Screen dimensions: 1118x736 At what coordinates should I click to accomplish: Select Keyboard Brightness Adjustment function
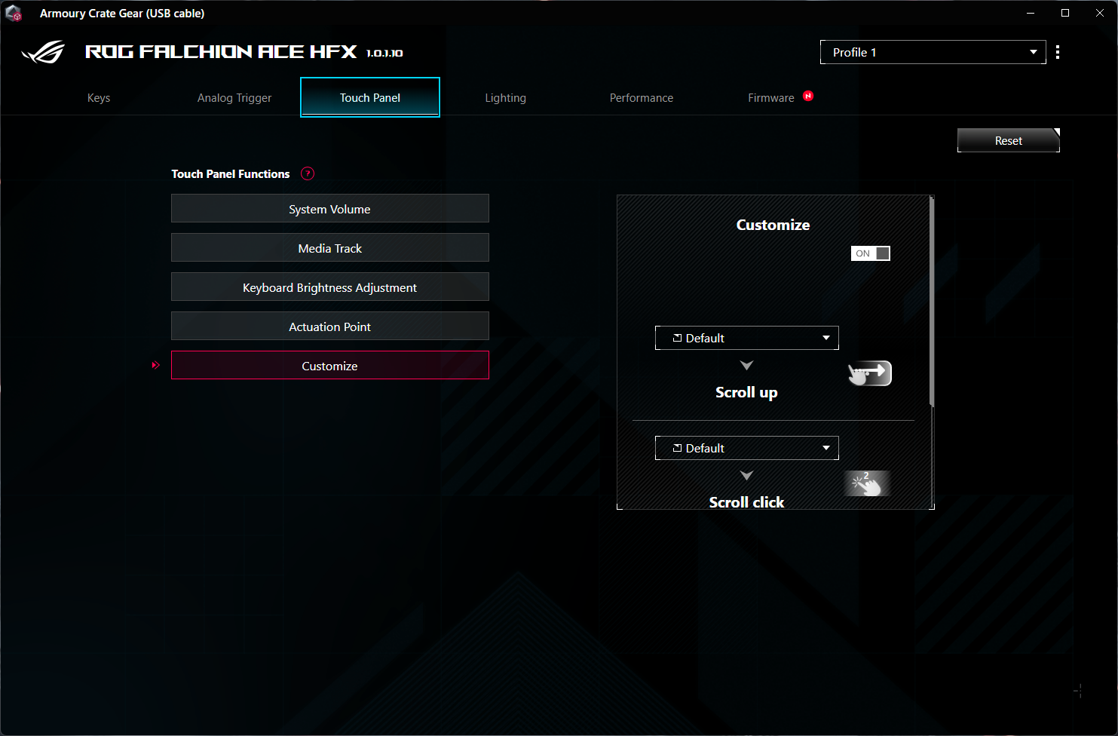330,287
